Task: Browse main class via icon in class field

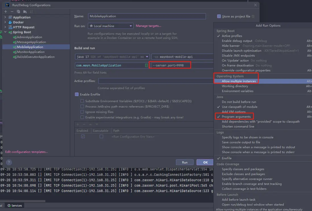Action: 146,65
